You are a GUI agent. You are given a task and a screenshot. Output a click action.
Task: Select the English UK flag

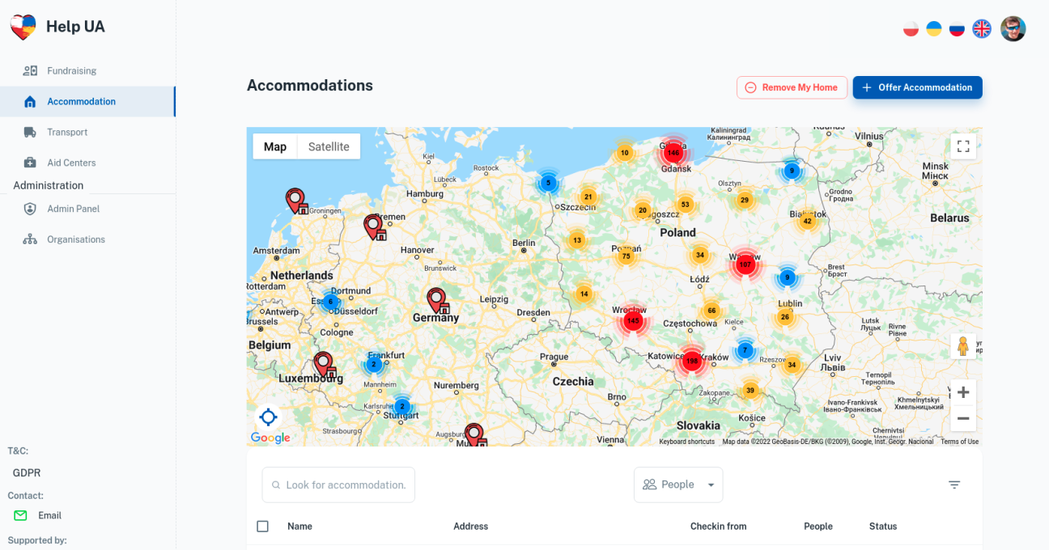point(981,29)
